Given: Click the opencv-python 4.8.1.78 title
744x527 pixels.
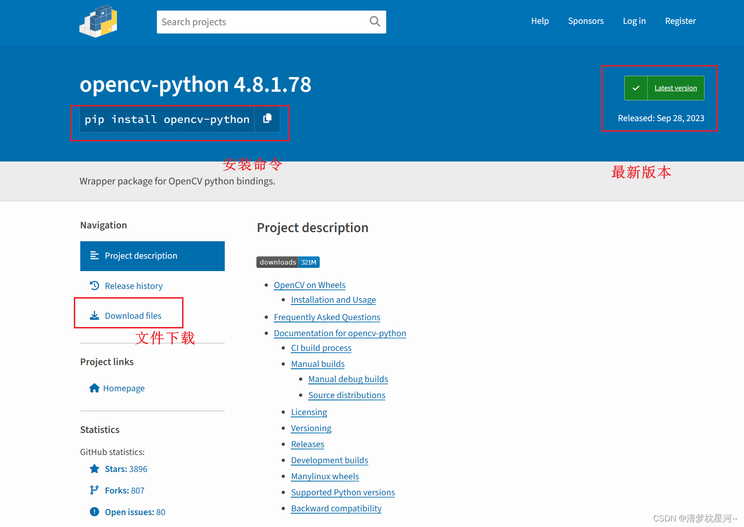Looking at the screenshot, I should pyautogui.click(x=195, y=85).
